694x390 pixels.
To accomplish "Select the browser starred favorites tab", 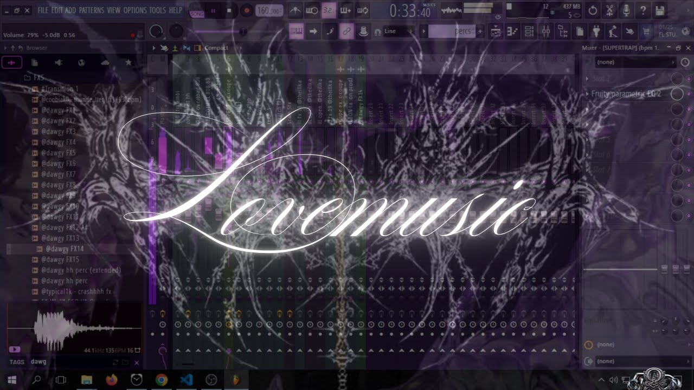I will (x=128, y=63).
